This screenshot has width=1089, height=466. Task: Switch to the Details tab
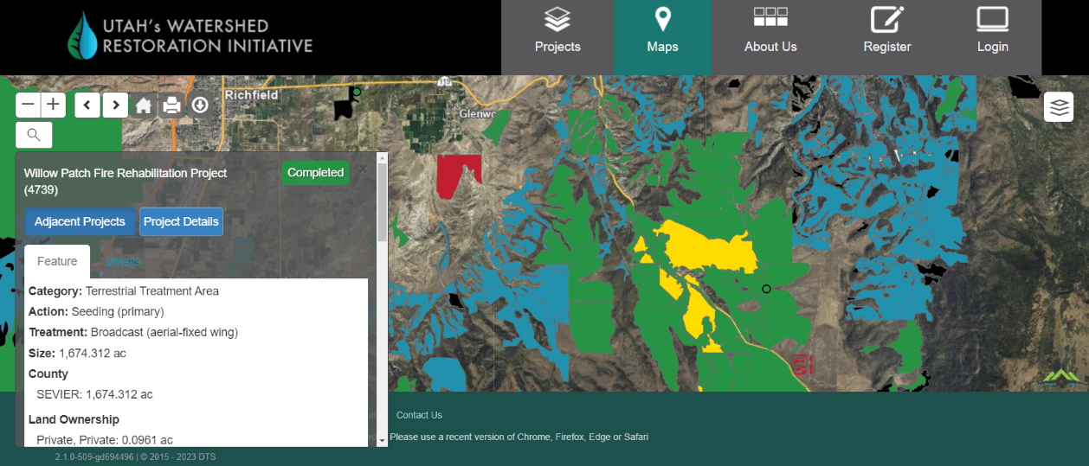pyautogui.click(x=122, y=261)
